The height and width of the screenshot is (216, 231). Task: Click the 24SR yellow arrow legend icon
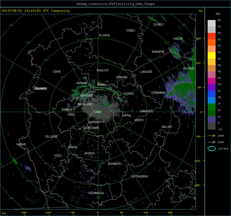[x=211, y=136]
